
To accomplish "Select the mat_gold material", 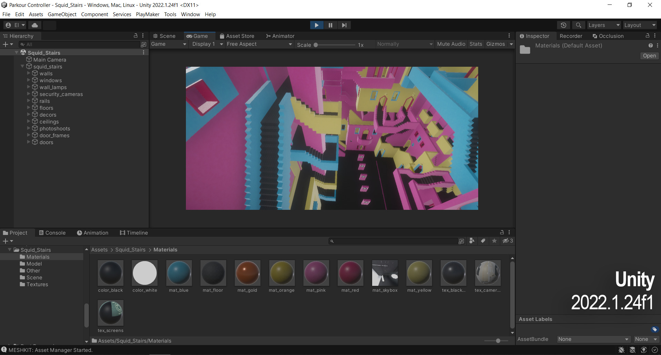I will pos(247,276).
